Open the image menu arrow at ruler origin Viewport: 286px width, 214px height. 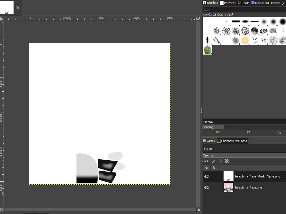point(2,19)
